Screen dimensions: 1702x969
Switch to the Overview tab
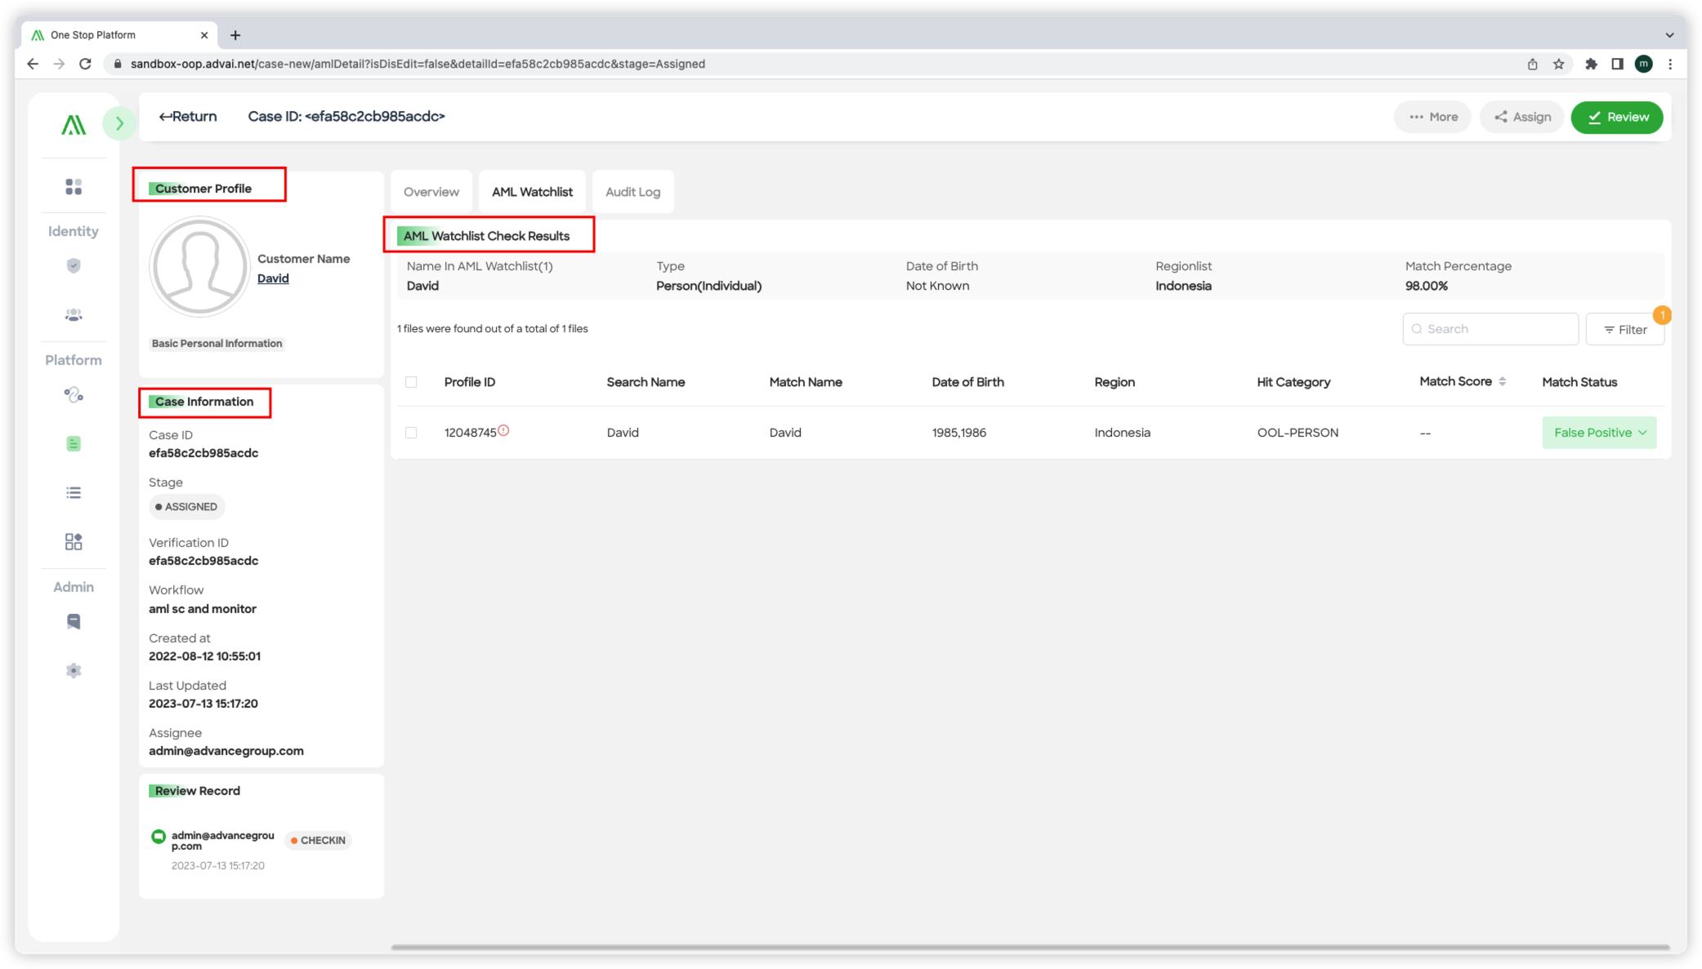click(x=431, y=192)
